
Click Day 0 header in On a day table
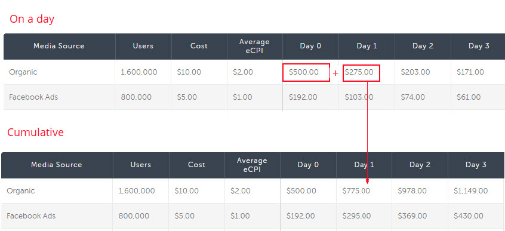pyautogui.click(x=310, y=46)
